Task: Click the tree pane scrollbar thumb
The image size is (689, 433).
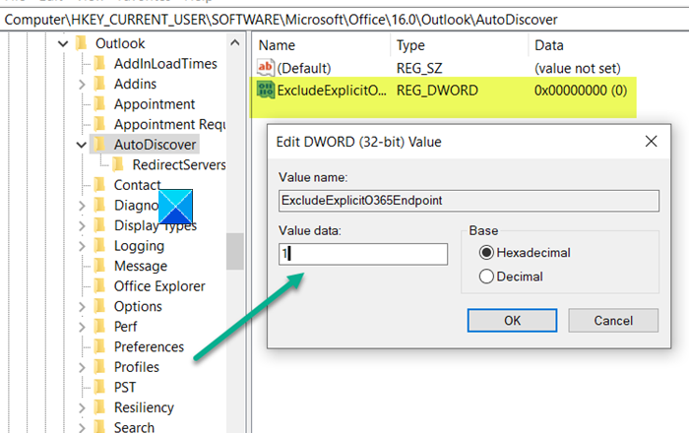Action: 235,251
